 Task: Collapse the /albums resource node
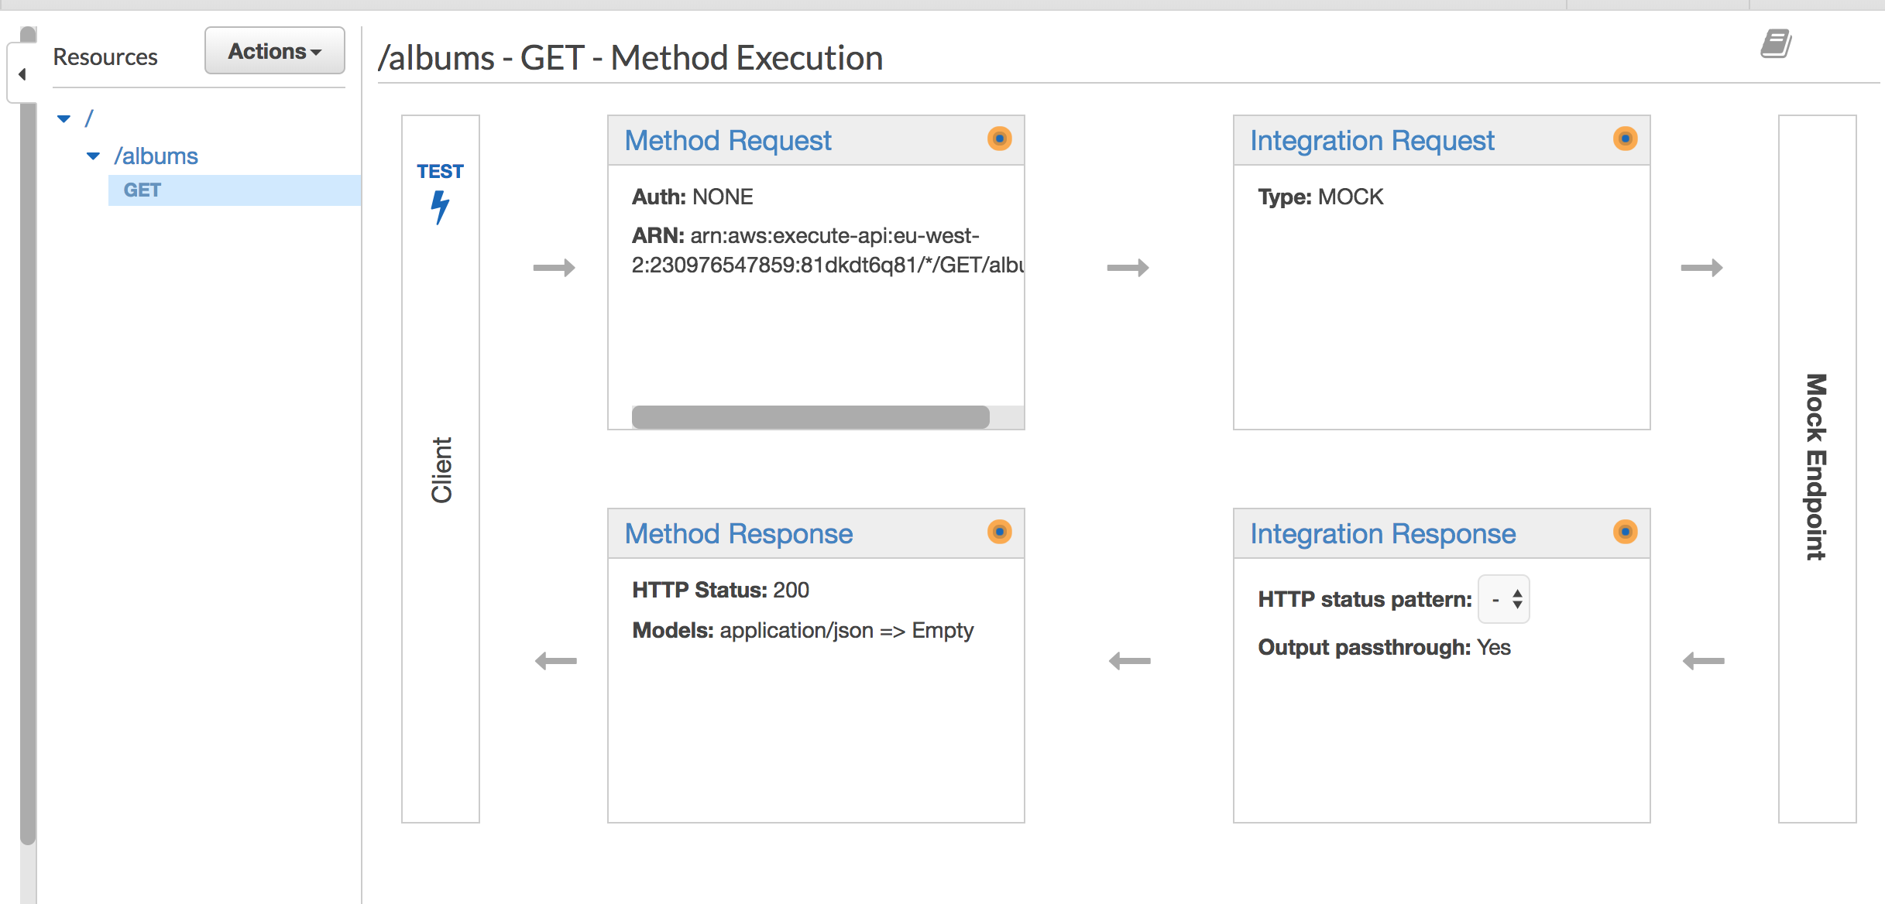tap(93, 156)
